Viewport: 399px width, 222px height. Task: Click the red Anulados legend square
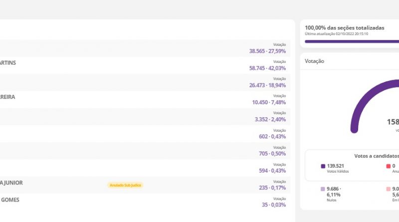point(388,166)
